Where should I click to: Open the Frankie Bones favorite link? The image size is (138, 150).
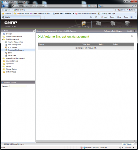[23, 13]
